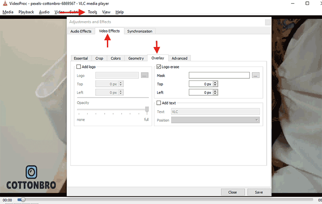Screen dimensions: 322x204
Task: Decrease the Logo erase Left value
Action: coord(215,93)
